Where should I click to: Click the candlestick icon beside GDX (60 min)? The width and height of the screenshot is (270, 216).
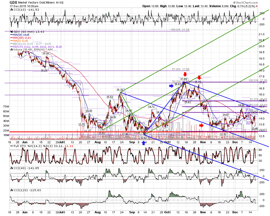tap(11, 32)
